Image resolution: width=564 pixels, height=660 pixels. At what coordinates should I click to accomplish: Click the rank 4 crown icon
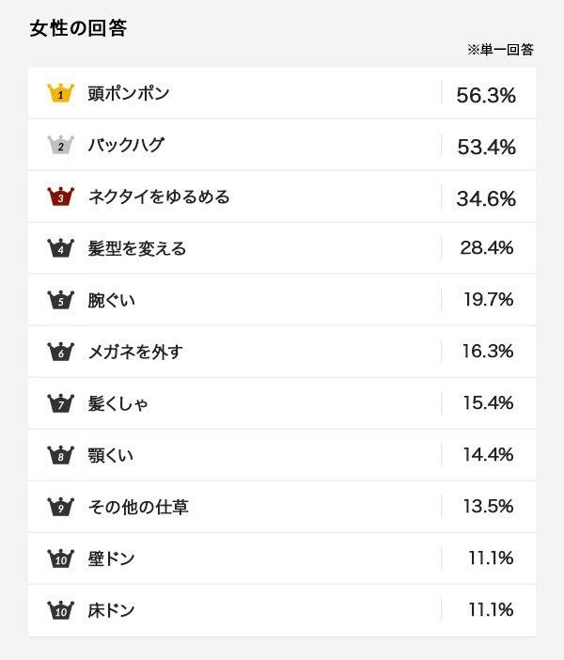pyautogui.click(x=60, y=248)
